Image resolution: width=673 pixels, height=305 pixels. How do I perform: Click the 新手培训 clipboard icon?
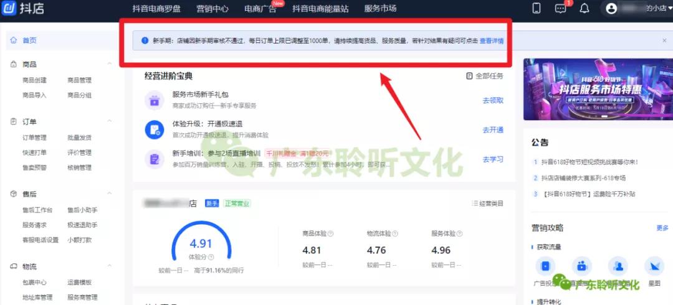tap(154, 159)
